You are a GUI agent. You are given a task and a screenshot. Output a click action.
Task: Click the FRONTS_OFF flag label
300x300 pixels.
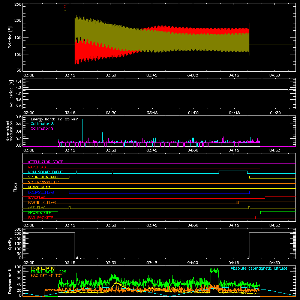[39, 213]
